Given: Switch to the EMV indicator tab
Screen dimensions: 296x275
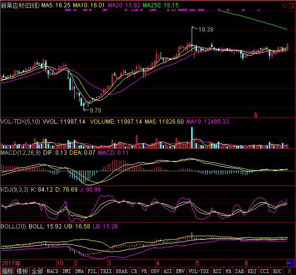Looking at the screenshot, I should coord(181,271).
